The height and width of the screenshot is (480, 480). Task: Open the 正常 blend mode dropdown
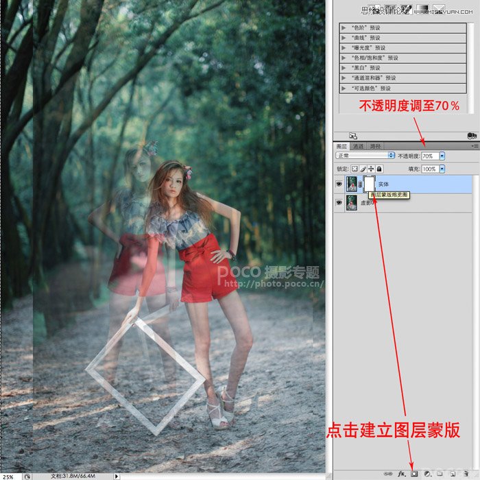coord(365,156)
